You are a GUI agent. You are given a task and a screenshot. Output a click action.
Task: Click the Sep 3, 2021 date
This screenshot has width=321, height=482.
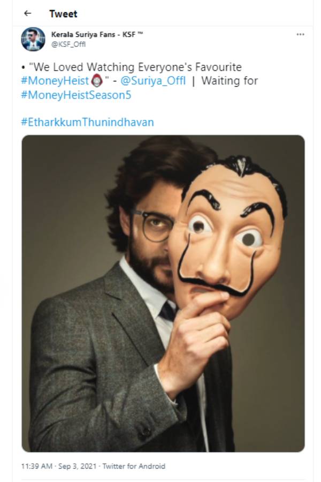point(79,466)
